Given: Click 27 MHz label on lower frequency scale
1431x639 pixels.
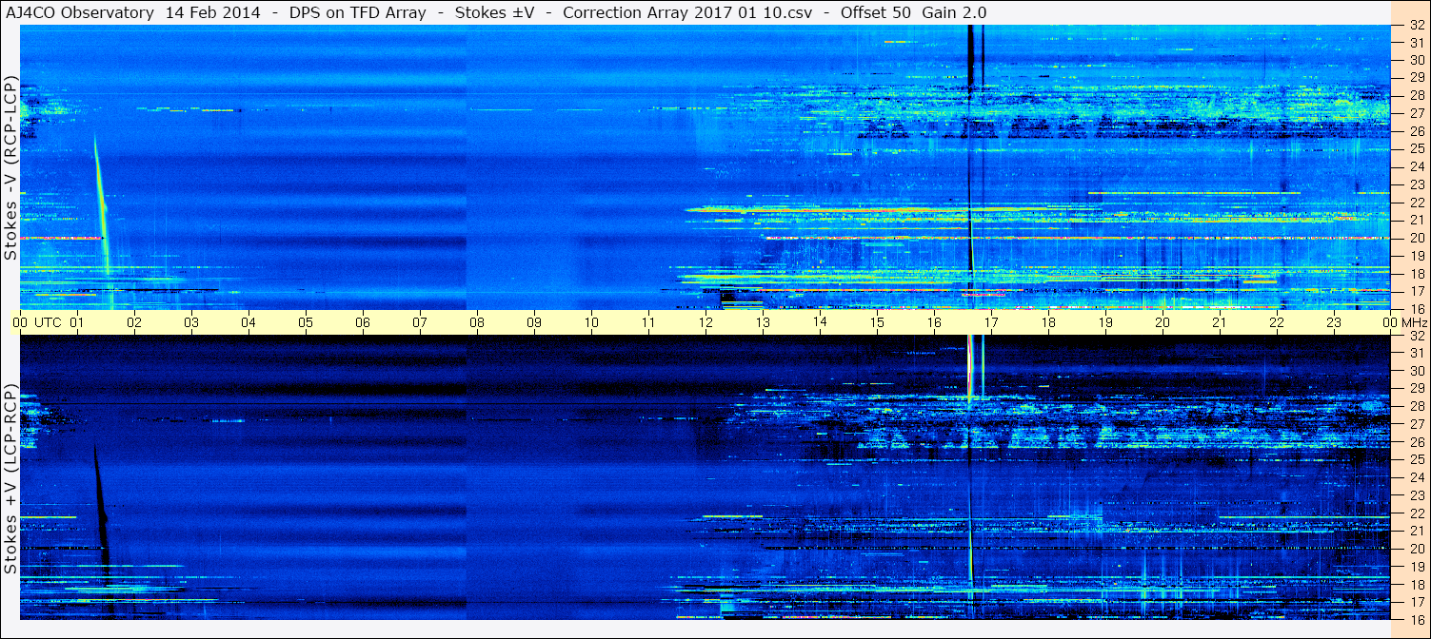Looking at the screenshot, I should 1416,424.
